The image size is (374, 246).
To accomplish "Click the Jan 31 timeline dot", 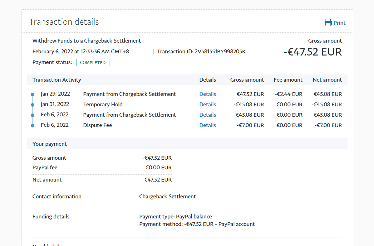I will (33, 105).
